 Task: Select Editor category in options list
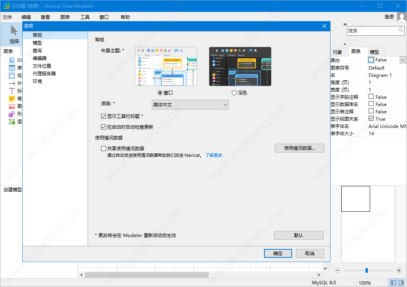pos(55,58)
